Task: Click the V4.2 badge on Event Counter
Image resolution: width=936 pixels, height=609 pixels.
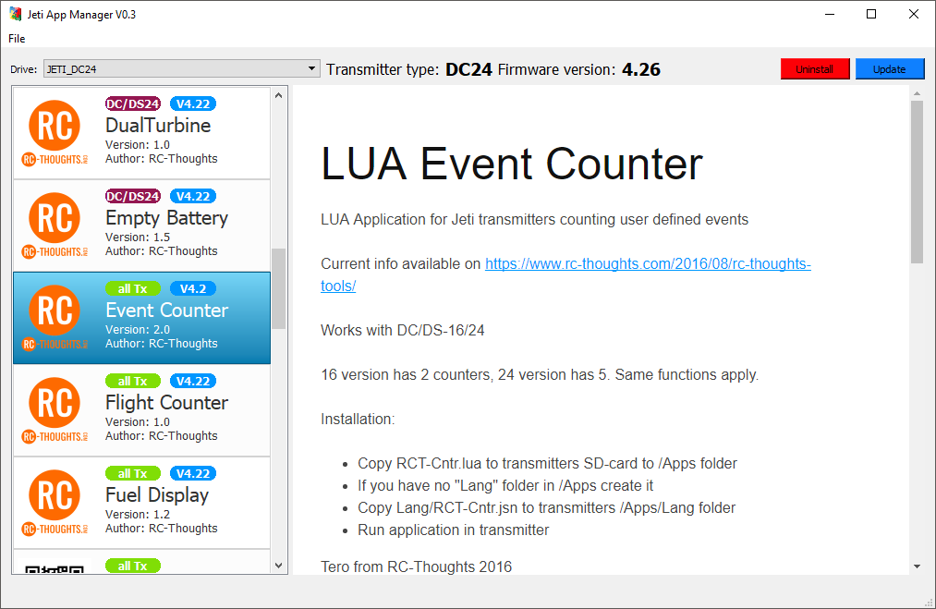Action: click(x=193, y=289)
